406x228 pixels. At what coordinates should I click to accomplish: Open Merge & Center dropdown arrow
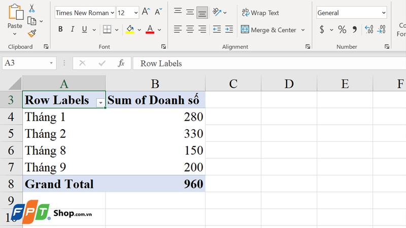pyautogui.click(x=302, y=30)
